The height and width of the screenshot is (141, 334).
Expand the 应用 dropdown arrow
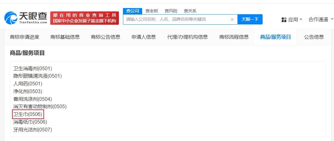click(x=301, y=19)
